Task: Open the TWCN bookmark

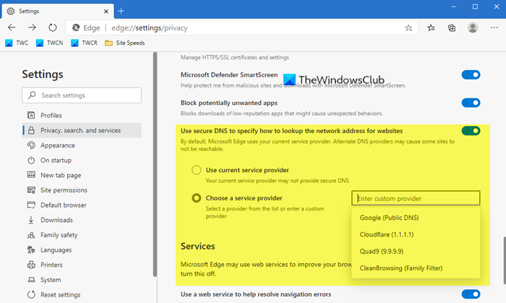Action: point(50,43)
